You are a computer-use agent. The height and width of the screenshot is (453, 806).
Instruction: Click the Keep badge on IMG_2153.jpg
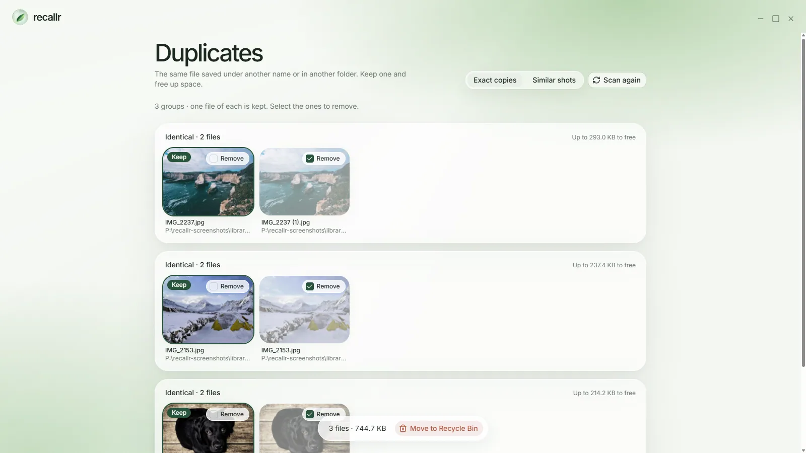tap(179, 285)
